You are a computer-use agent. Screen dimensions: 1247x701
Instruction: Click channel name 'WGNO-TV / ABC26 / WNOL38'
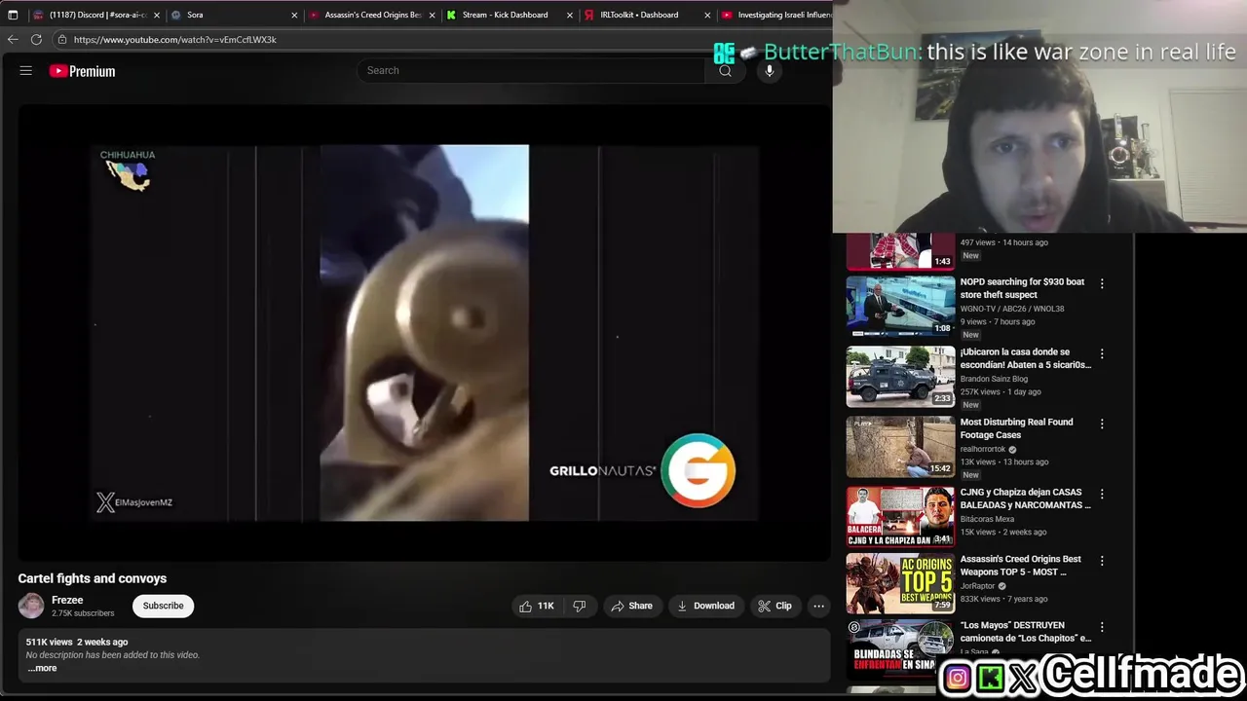(1012, 309)
